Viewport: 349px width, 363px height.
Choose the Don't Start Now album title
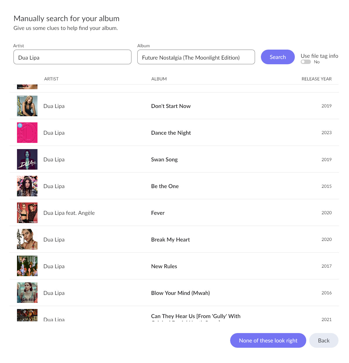[171, 106]
